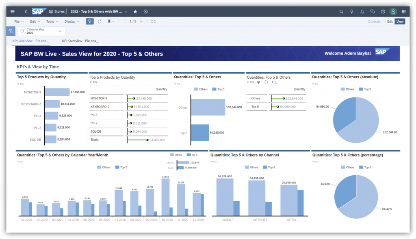The image size is (416, 239).
Task: Click the SAP logo in the header
Action: pos(39,11)
